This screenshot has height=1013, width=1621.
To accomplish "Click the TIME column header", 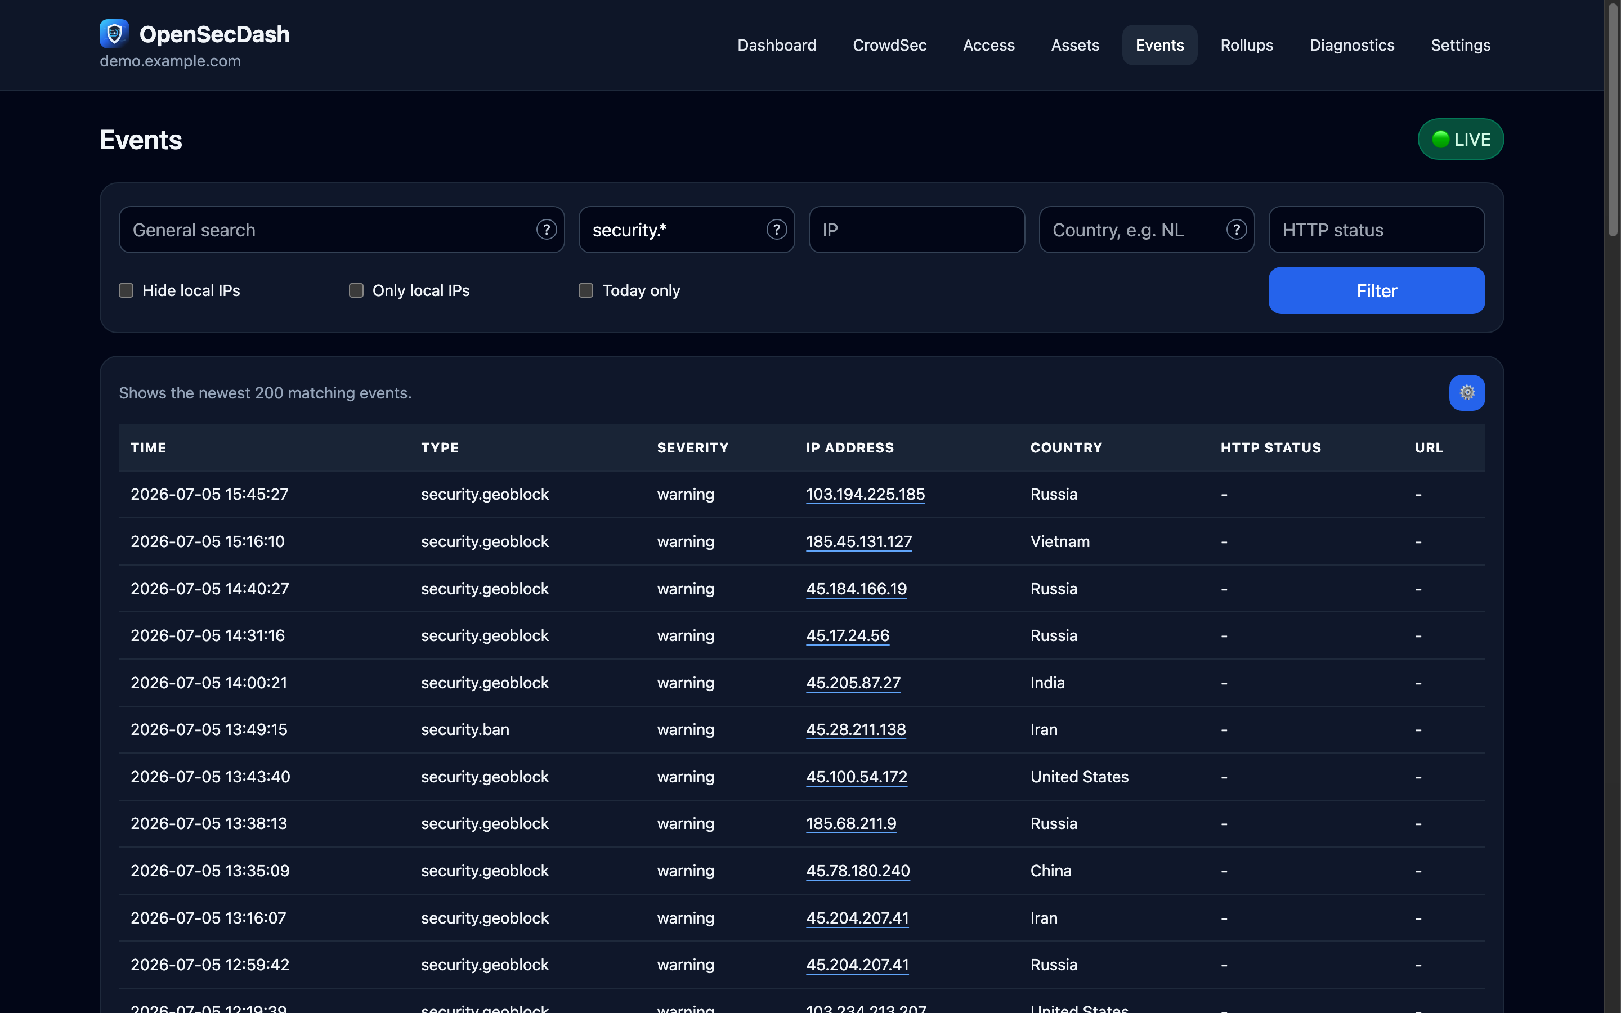I will (148, 447).
